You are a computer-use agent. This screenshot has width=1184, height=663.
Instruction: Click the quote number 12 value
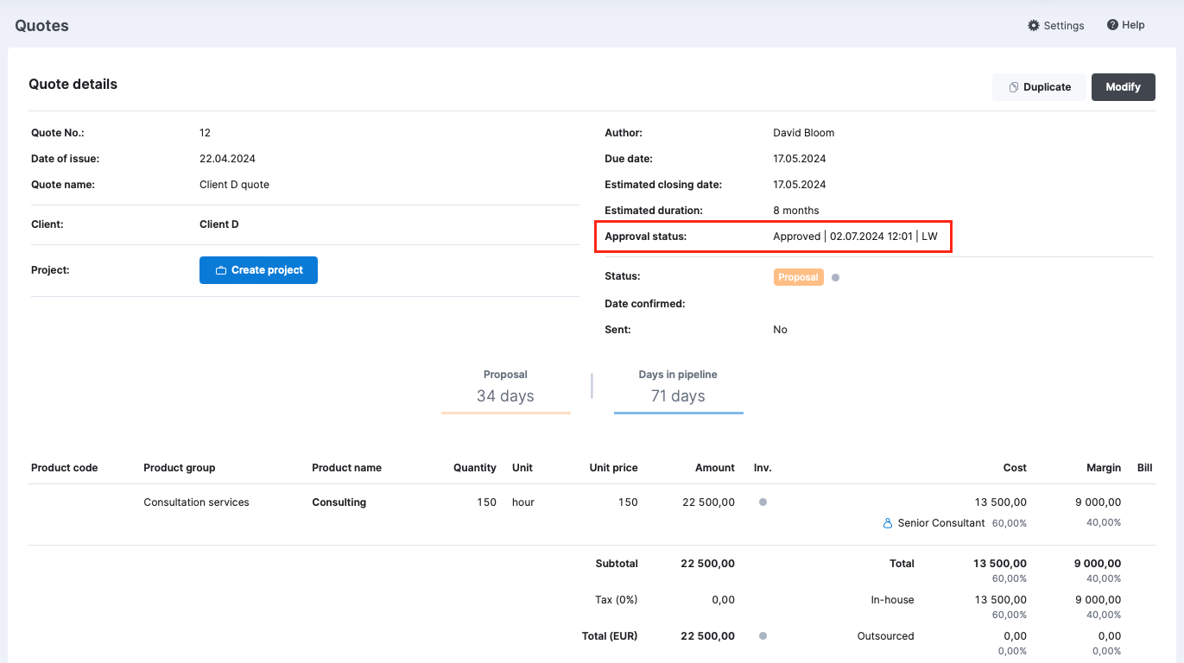[205, 133]
